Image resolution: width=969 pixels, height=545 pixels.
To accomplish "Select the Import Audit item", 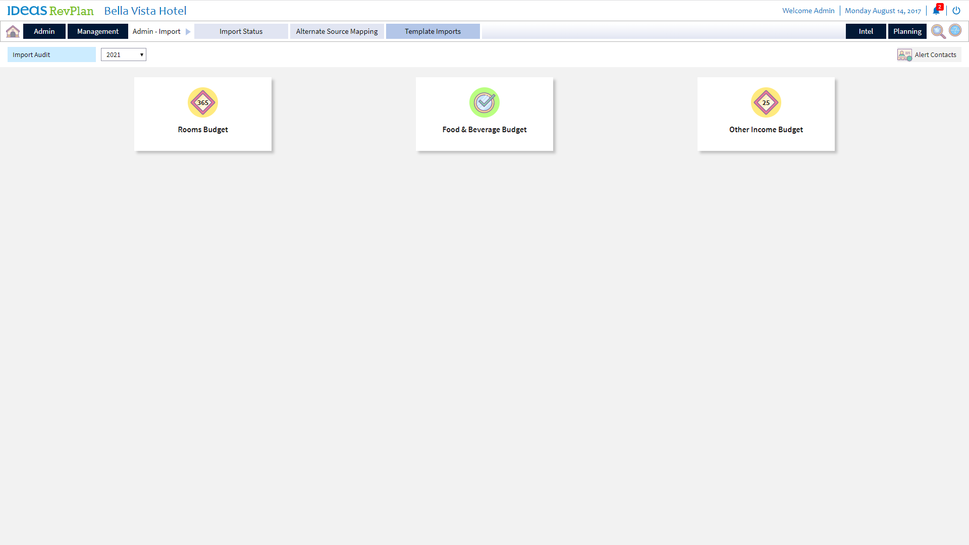I will (x=51, y=54).
